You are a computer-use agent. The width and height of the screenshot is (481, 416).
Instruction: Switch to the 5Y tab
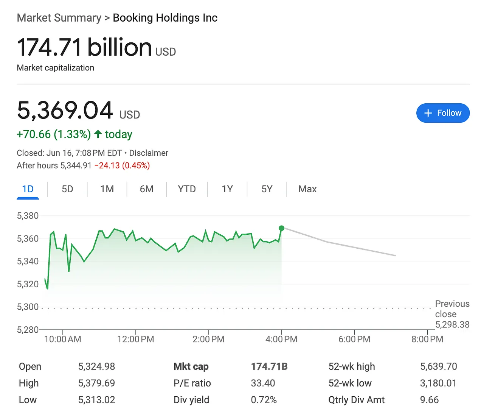pyautogui.click(x=267, y=189)
